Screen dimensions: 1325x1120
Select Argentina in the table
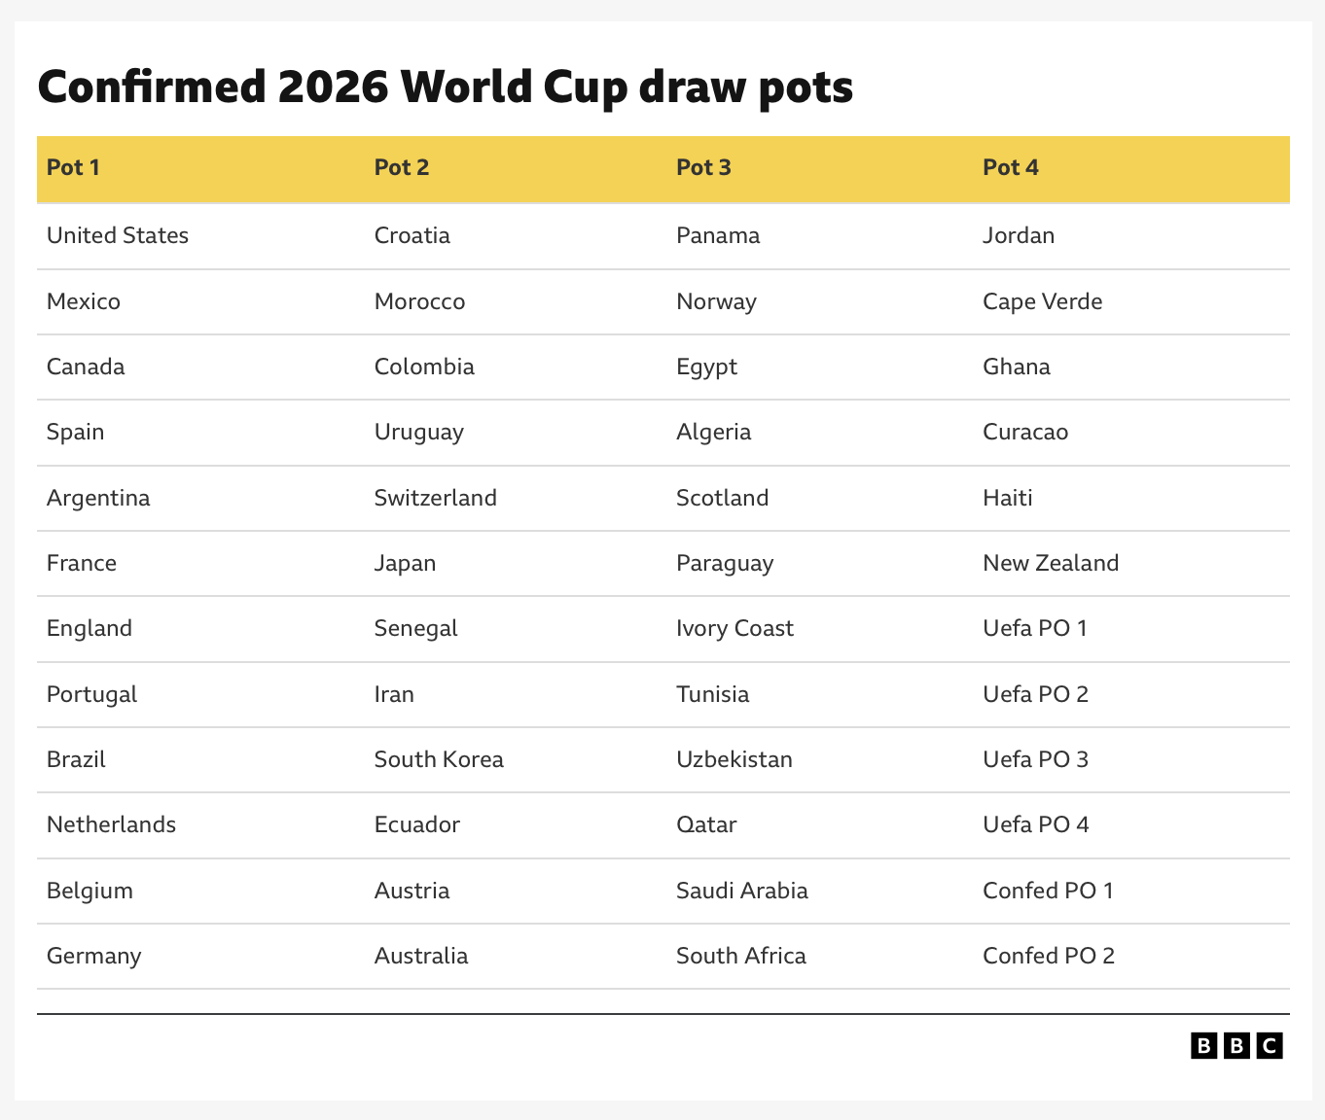(98, 498)
